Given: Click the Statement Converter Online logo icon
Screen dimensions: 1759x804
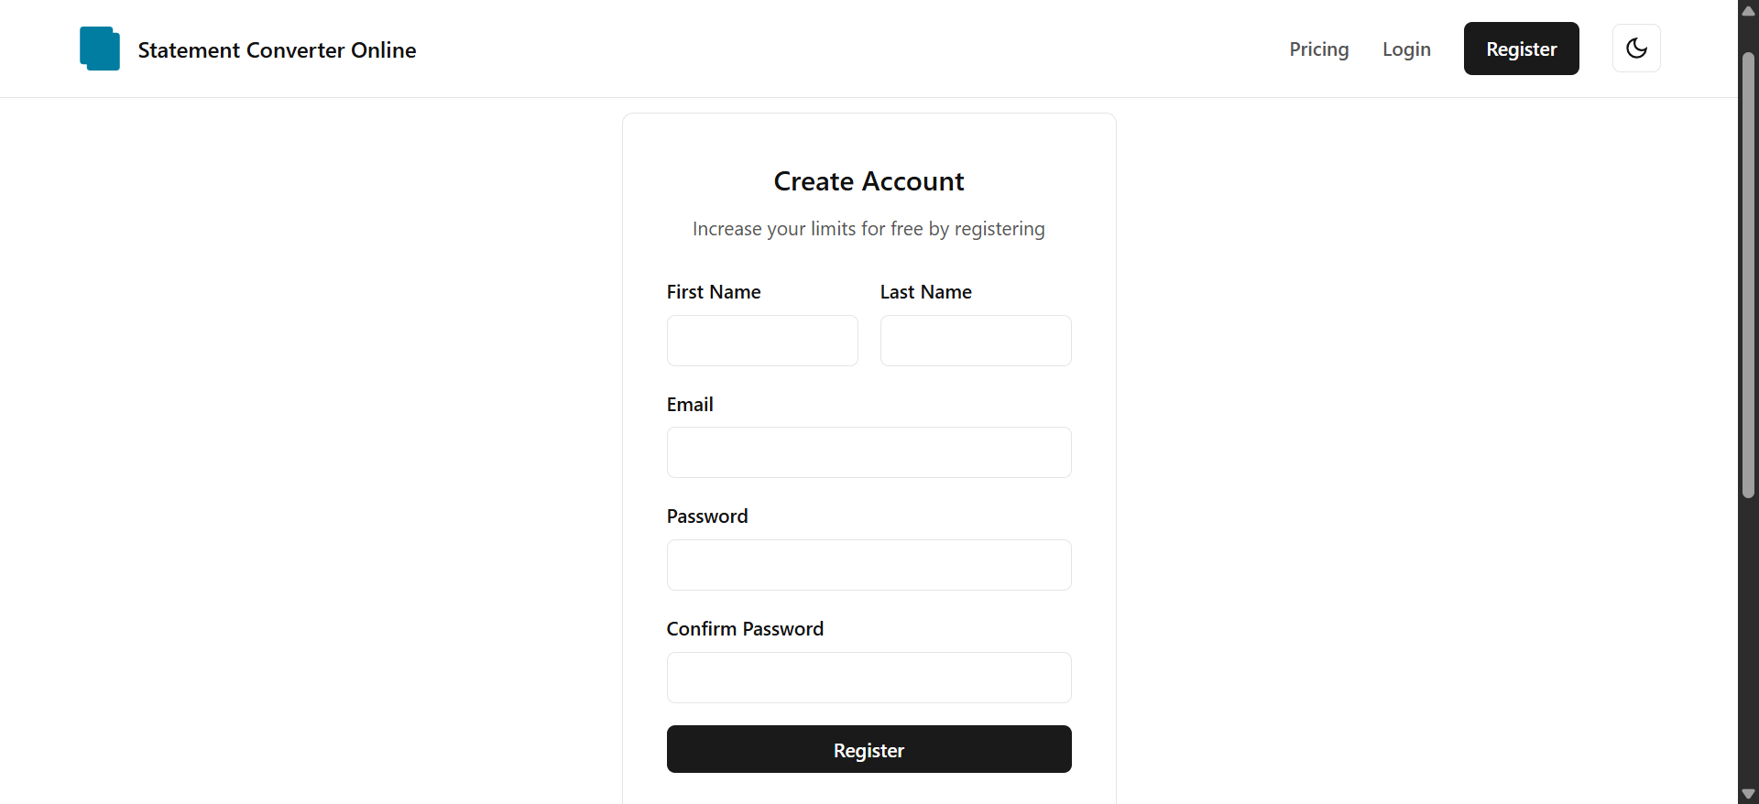Looking at the screenshot, I should (x=99, y=49).
